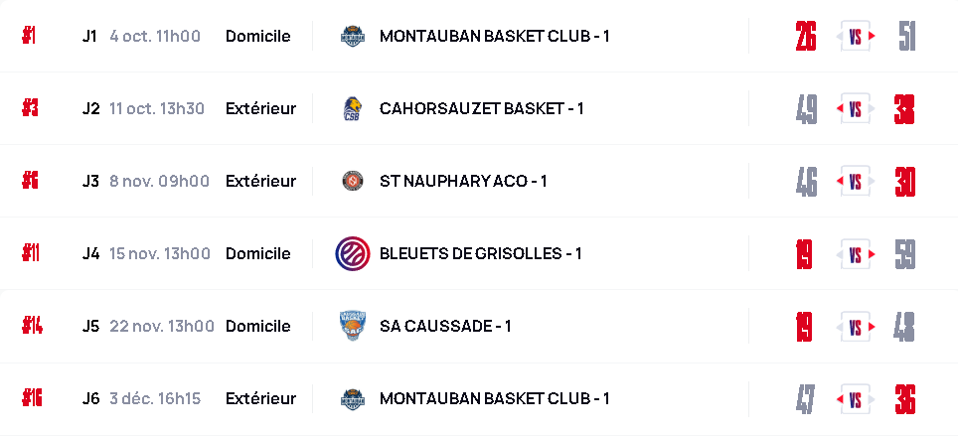Click the SA Caussade club logo
Image resolution: width=958 pixels, height=436 pixels.
click(352, 326)
